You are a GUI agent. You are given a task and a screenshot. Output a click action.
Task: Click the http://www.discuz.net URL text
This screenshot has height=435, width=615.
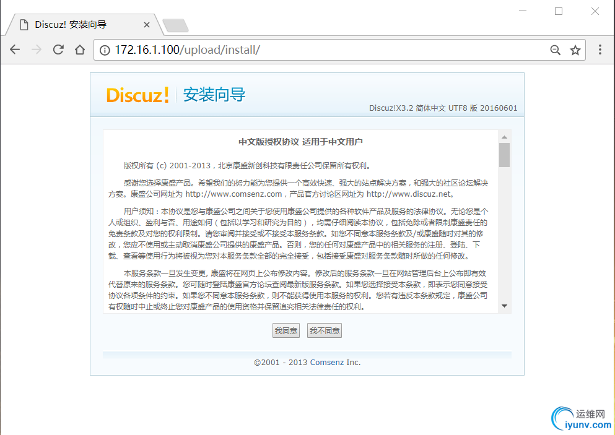tap(408, 194)
